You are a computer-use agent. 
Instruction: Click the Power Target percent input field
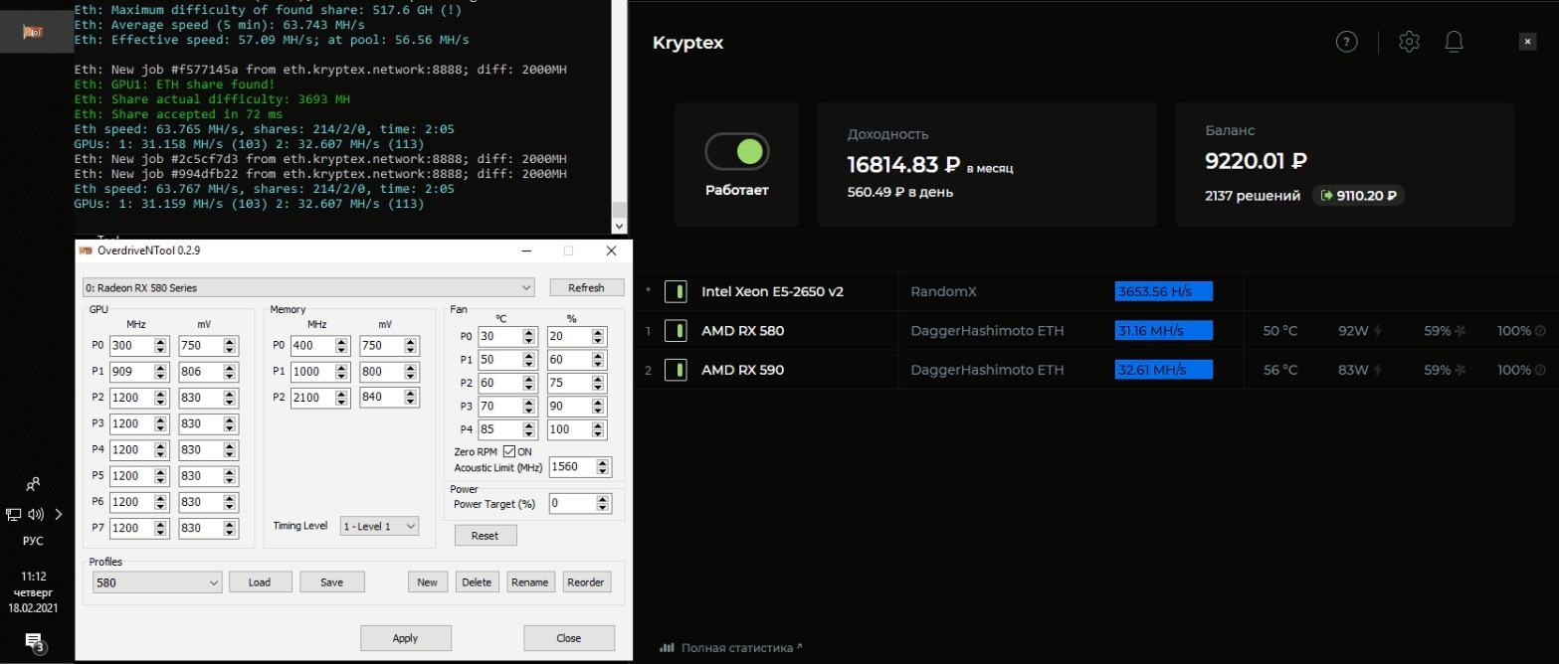coord(573,504)
